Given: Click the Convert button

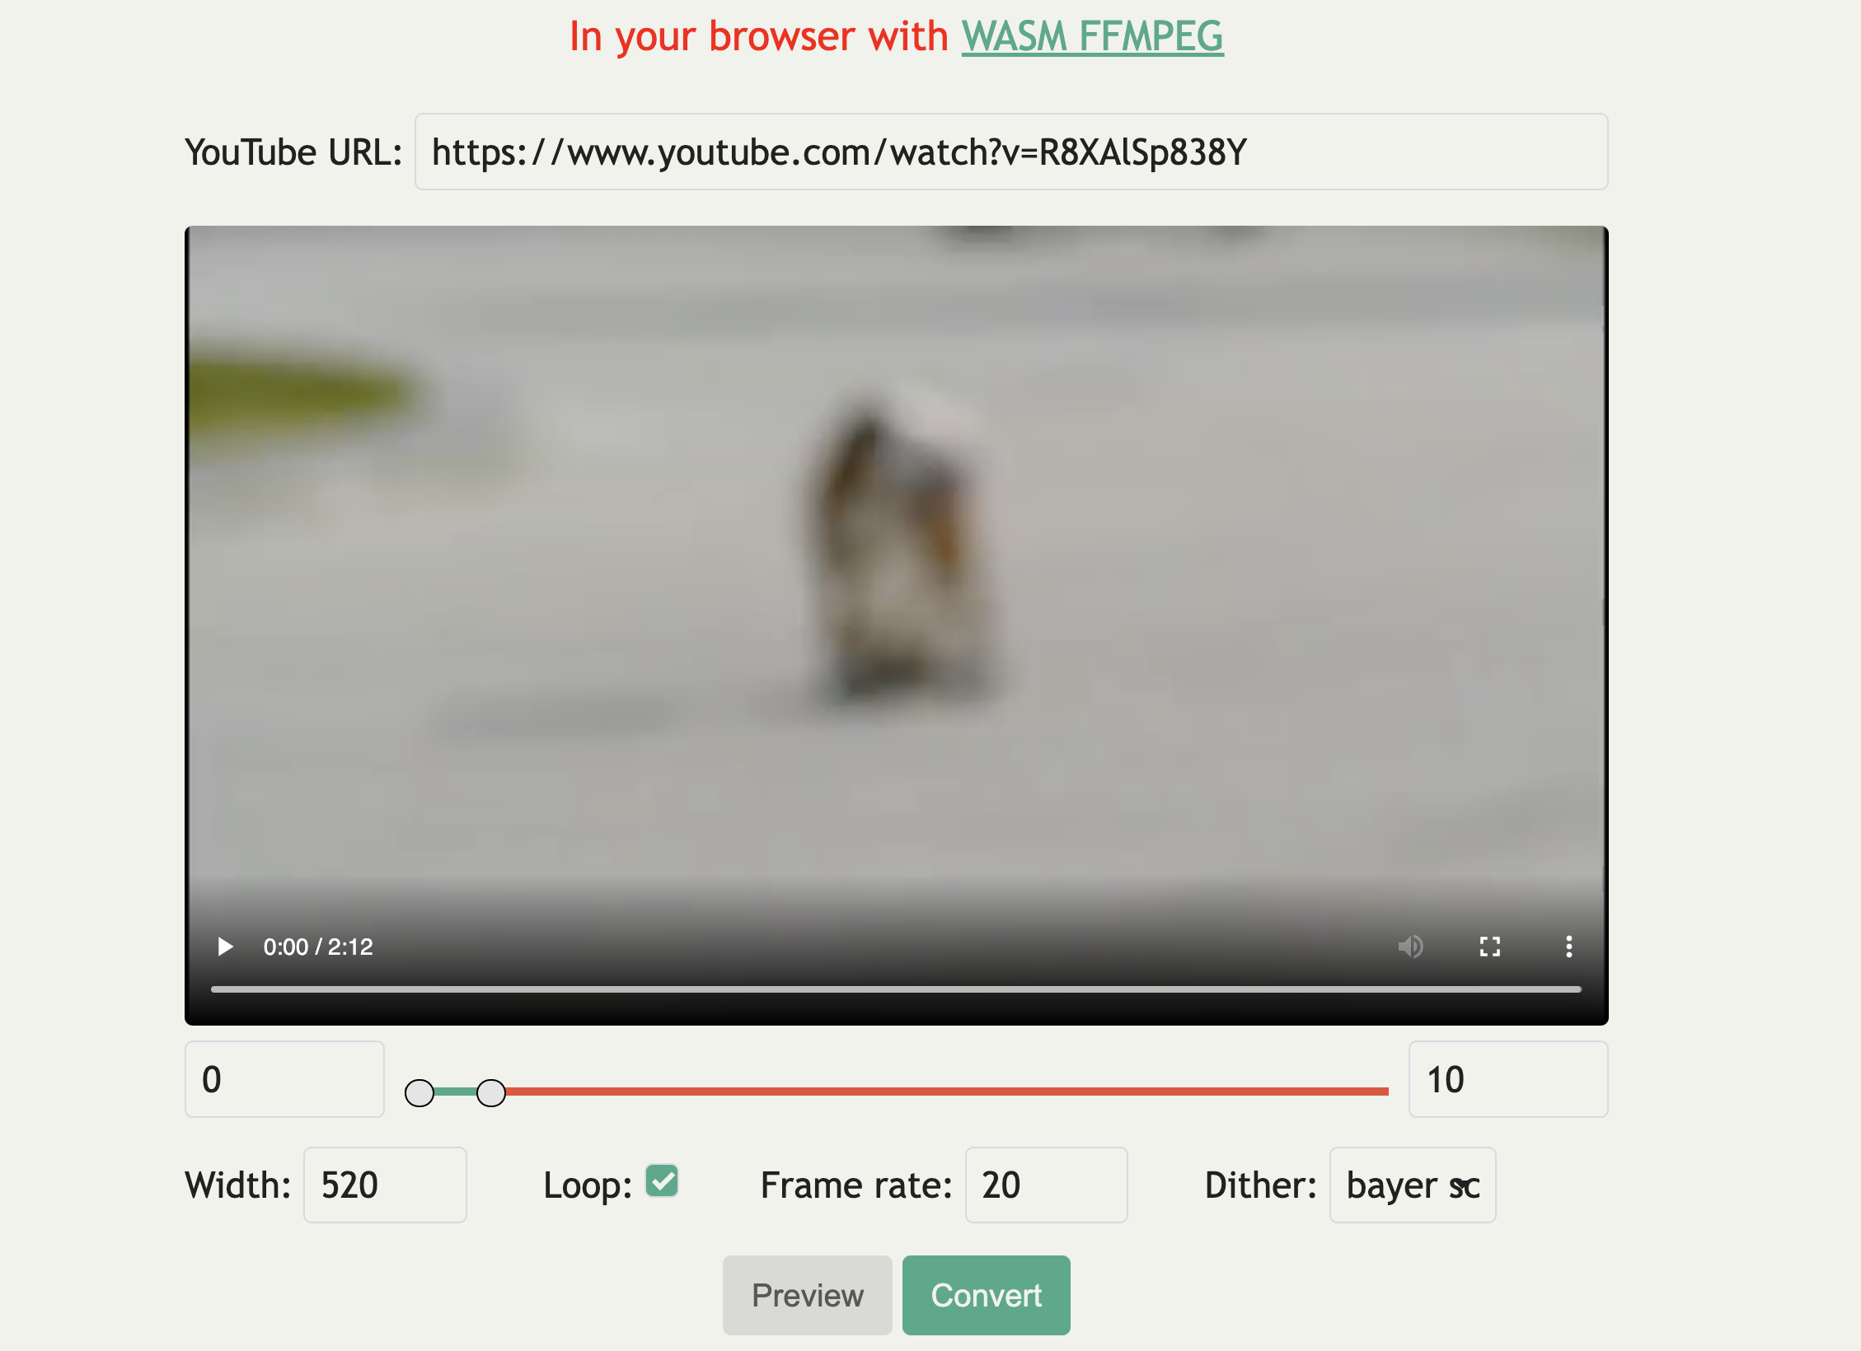Looking at the screenshot, I should tap(986, 1295).
